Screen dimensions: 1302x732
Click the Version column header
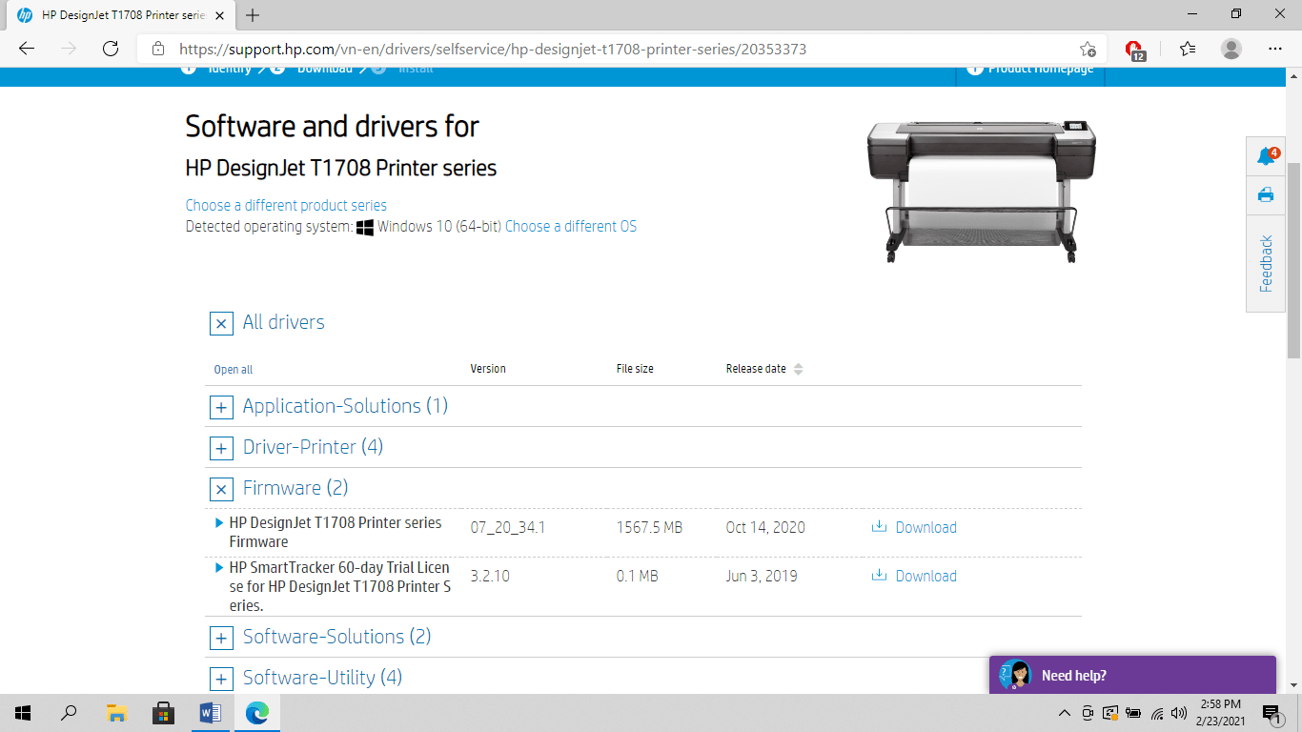click(x=488, y=369)
